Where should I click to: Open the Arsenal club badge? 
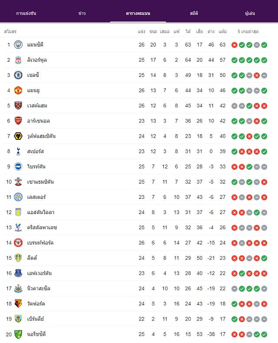(x=18, y=121)
